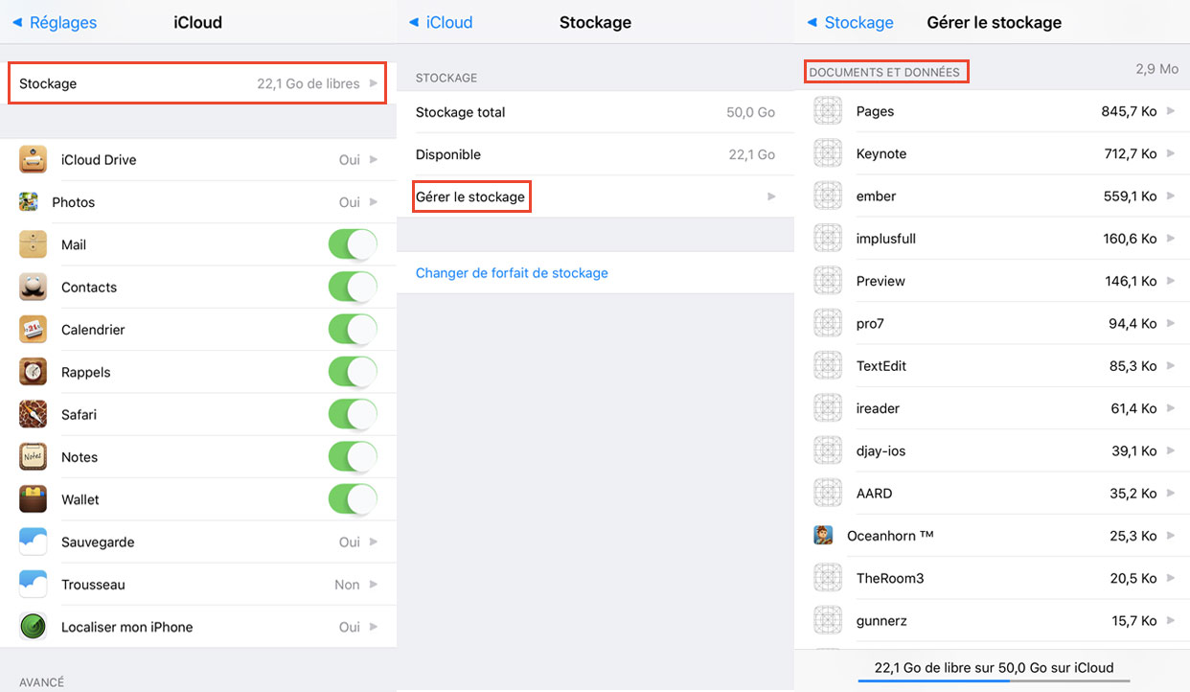This screenshot has height=692, width=1190.
Task: Go back to iCloud settings
Action: pos(441,22)
